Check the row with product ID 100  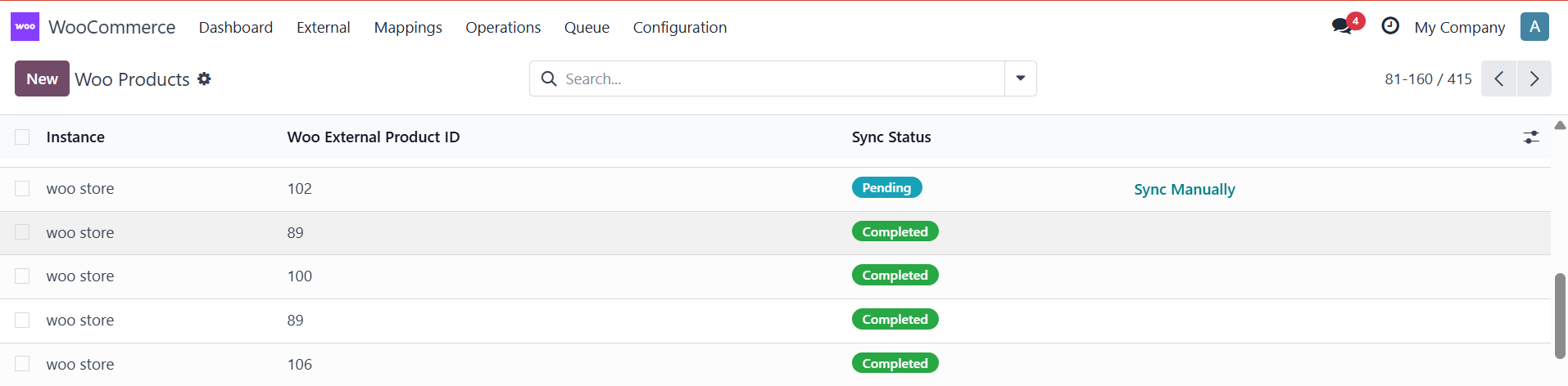[22, 276]
